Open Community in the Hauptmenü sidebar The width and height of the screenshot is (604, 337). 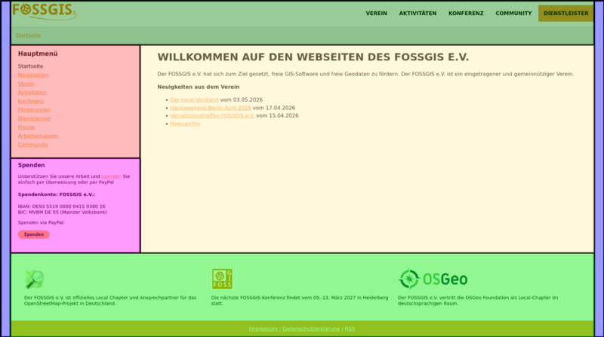pos(32,145)
